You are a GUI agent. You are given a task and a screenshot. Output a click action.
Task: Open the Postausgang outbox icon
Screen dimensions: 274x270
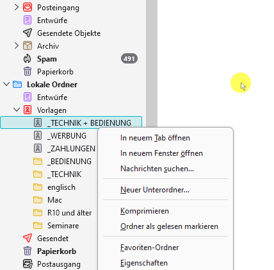pyautogui.click(x=28, y=264)
